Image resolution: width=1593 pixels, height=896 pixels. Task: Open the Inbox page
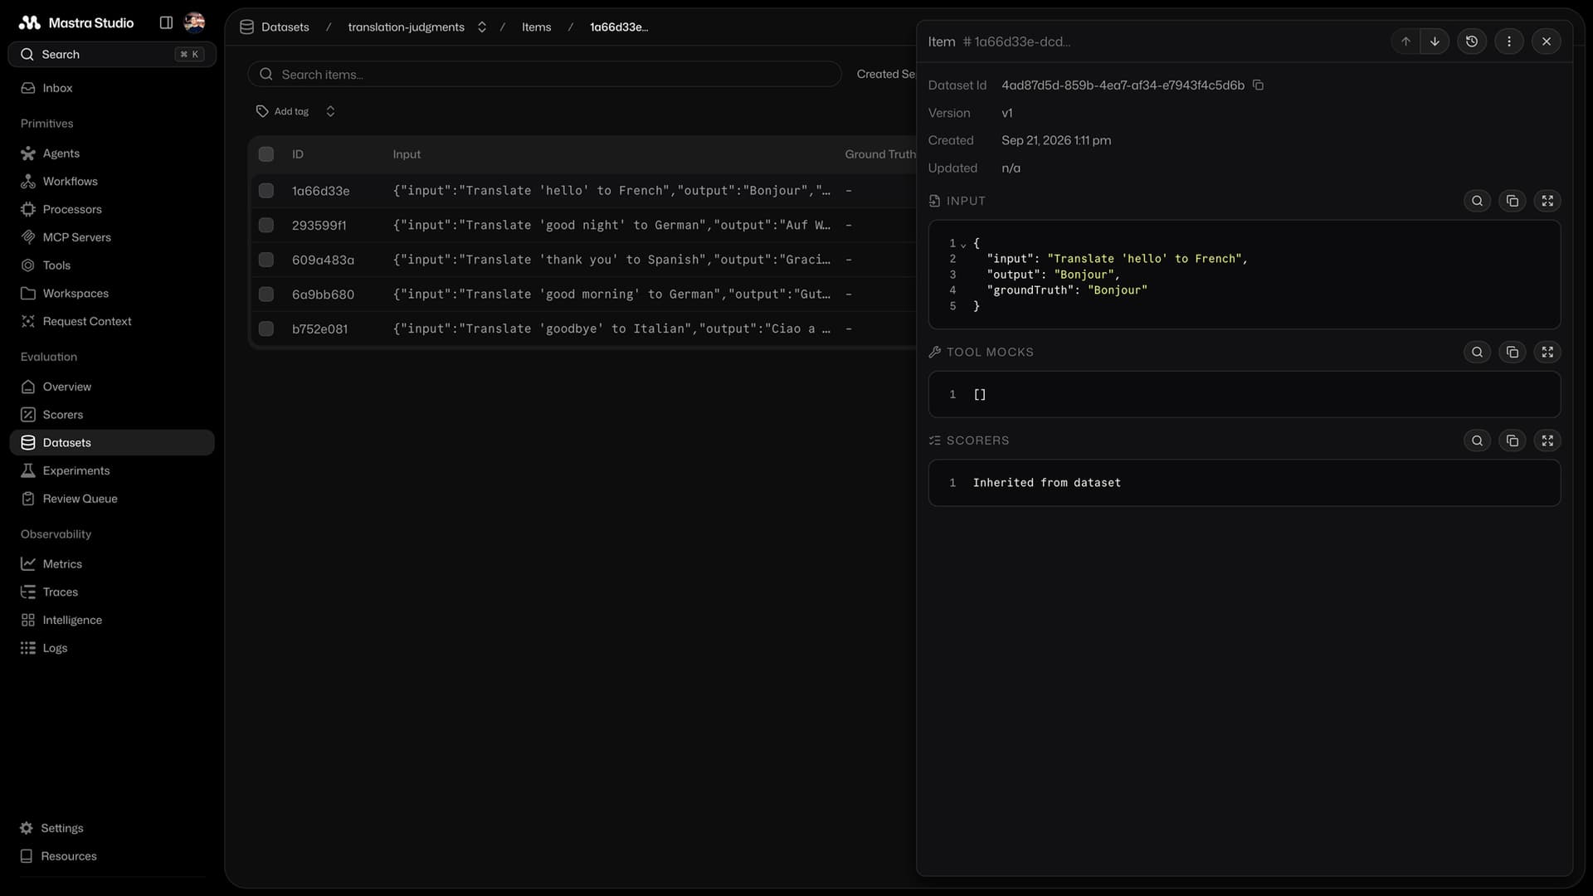[x=112, y=88]
